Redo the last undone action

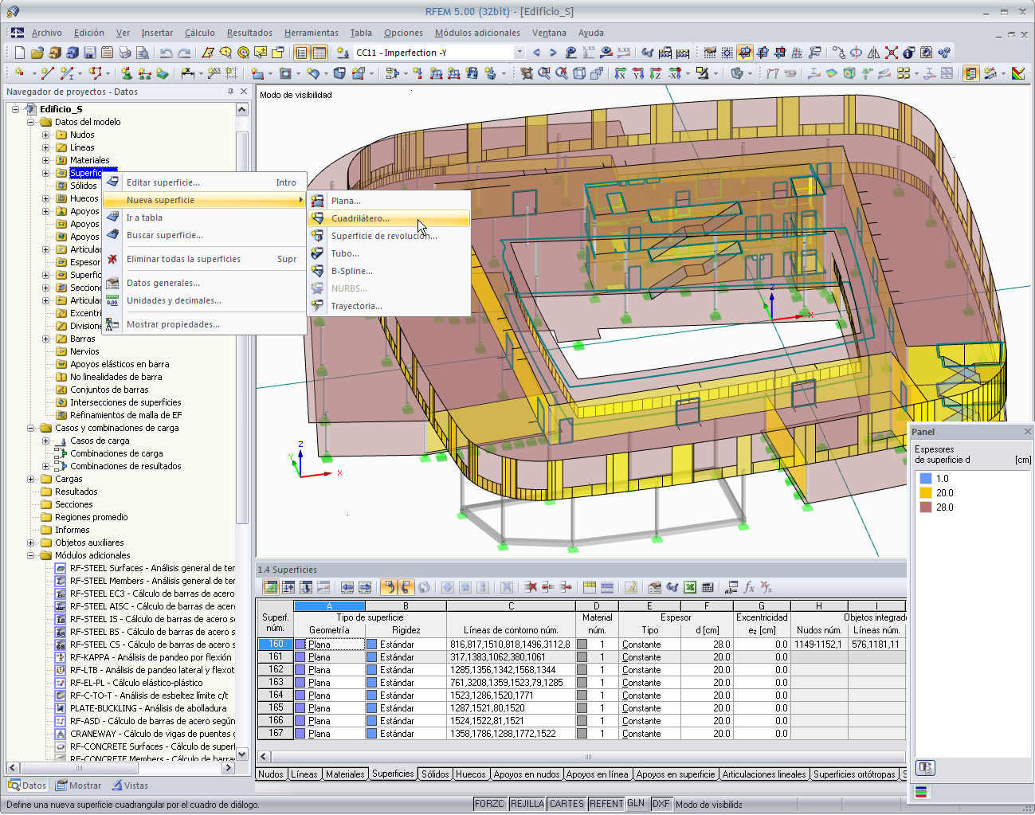tap(184, 53)
